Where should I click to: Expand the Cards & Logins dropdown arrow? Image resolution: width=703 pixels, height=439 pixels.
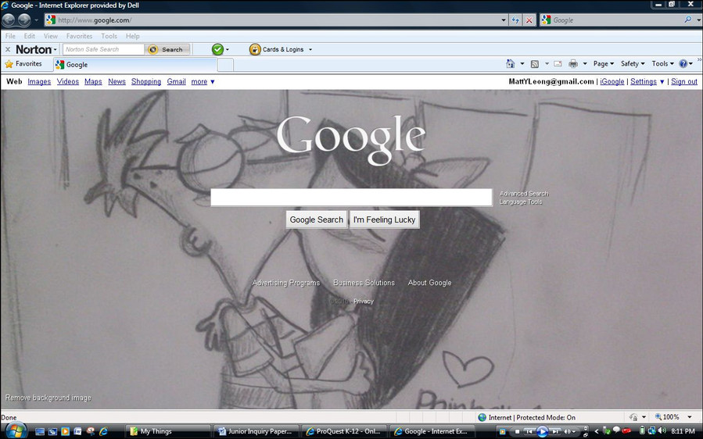[310, 50]
